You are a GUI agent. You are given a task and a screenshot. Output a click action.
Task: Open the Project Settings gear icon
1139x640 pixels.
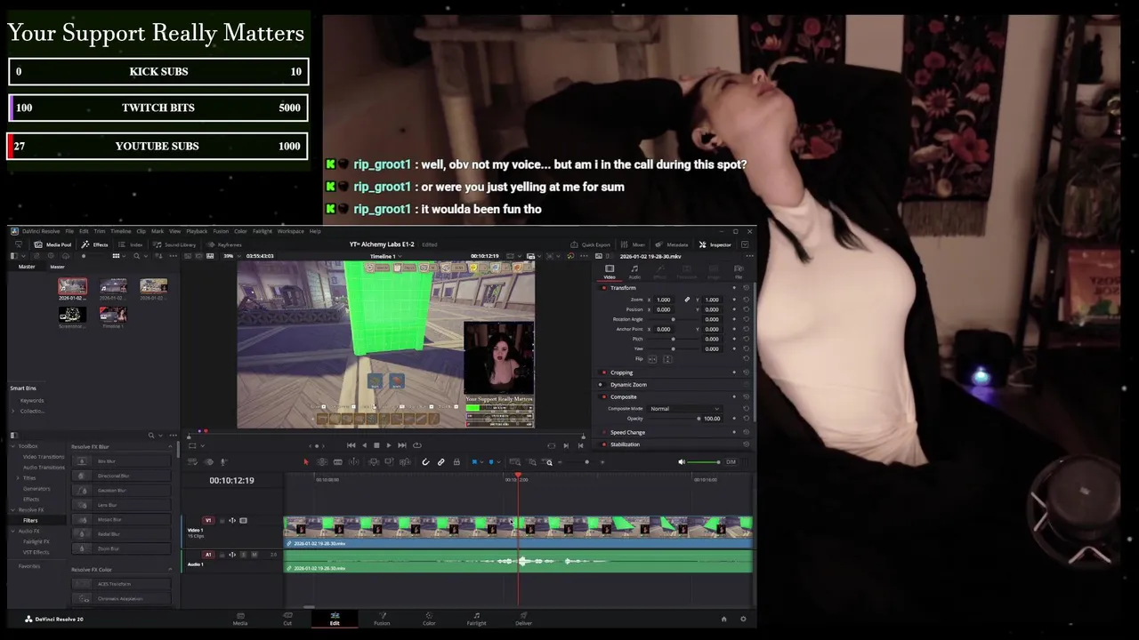coord(743,619)
